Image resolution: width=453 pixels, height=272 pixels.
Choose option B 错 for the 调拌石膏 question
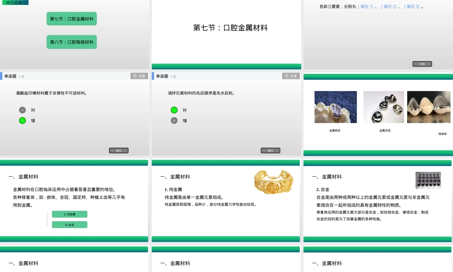(174, 121)
